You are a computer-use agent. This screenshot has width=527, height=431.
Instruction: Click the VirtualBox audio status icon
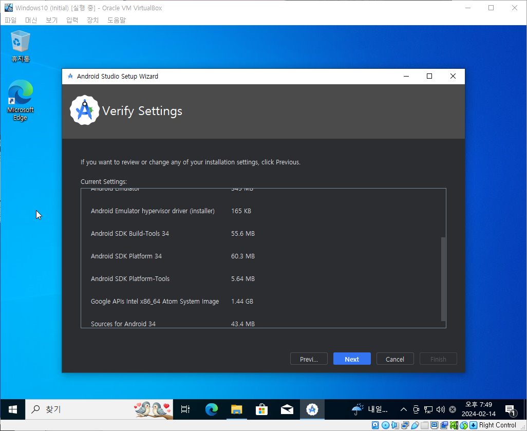pos(395,425)
